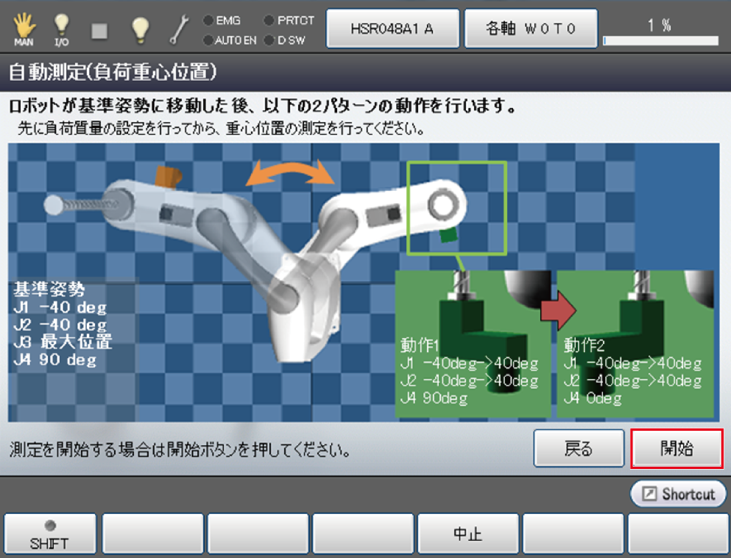Open the HSR048A1 A robot selector
Viewport: 731px width, 558px height.
click(392, 29)
